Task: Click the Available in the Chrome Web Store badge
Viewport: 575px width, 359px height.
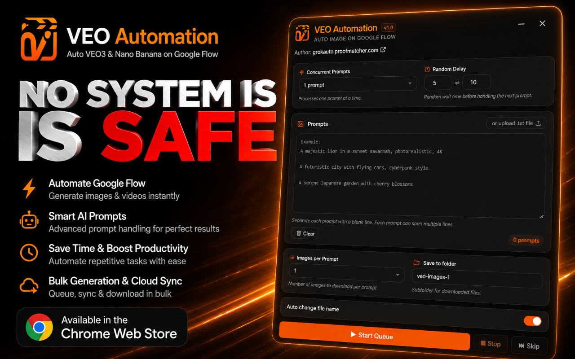Action: [102, 327]
